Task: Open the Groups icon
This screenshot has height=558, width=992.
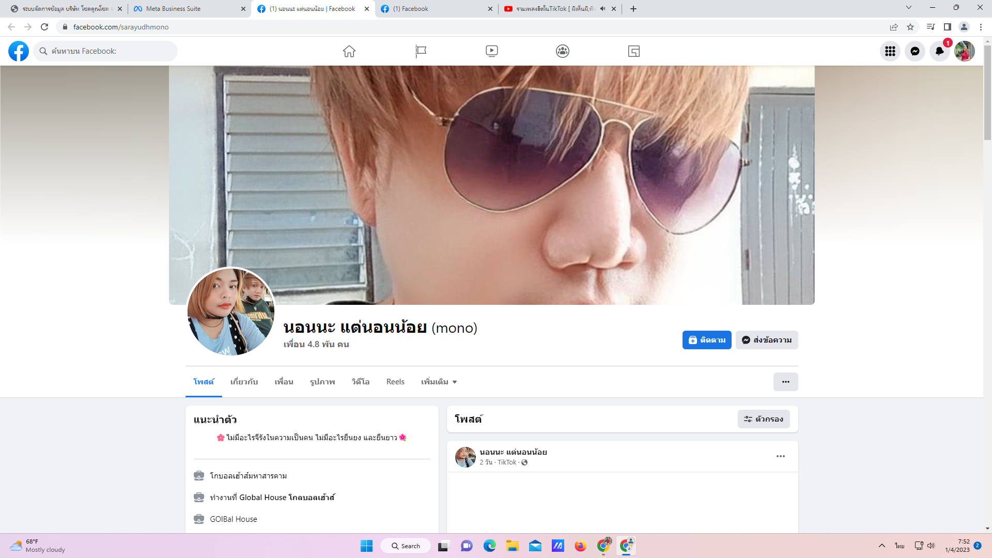Action: (563, 51)
